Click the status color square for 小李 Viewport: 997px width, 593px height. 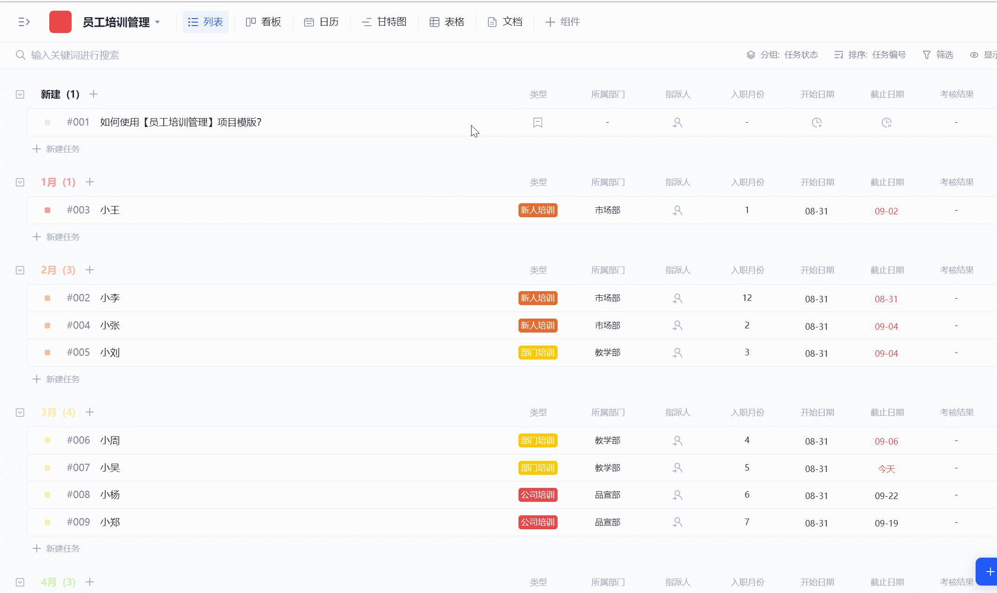[47, 298]
